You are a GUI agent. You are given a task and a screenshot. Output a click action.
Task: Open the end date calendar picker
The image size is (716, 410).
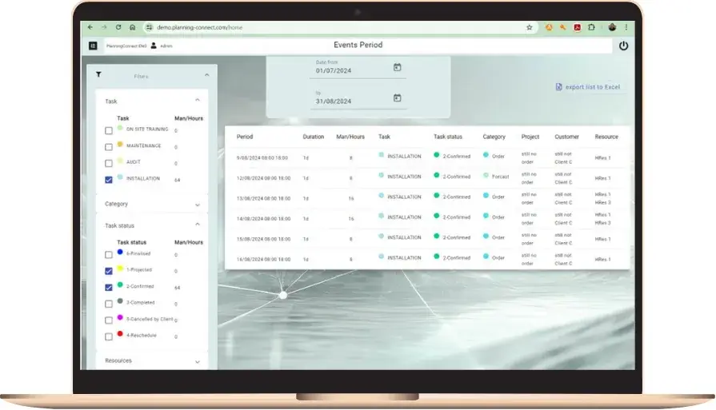pyautogui.click(x=398, y=98)
